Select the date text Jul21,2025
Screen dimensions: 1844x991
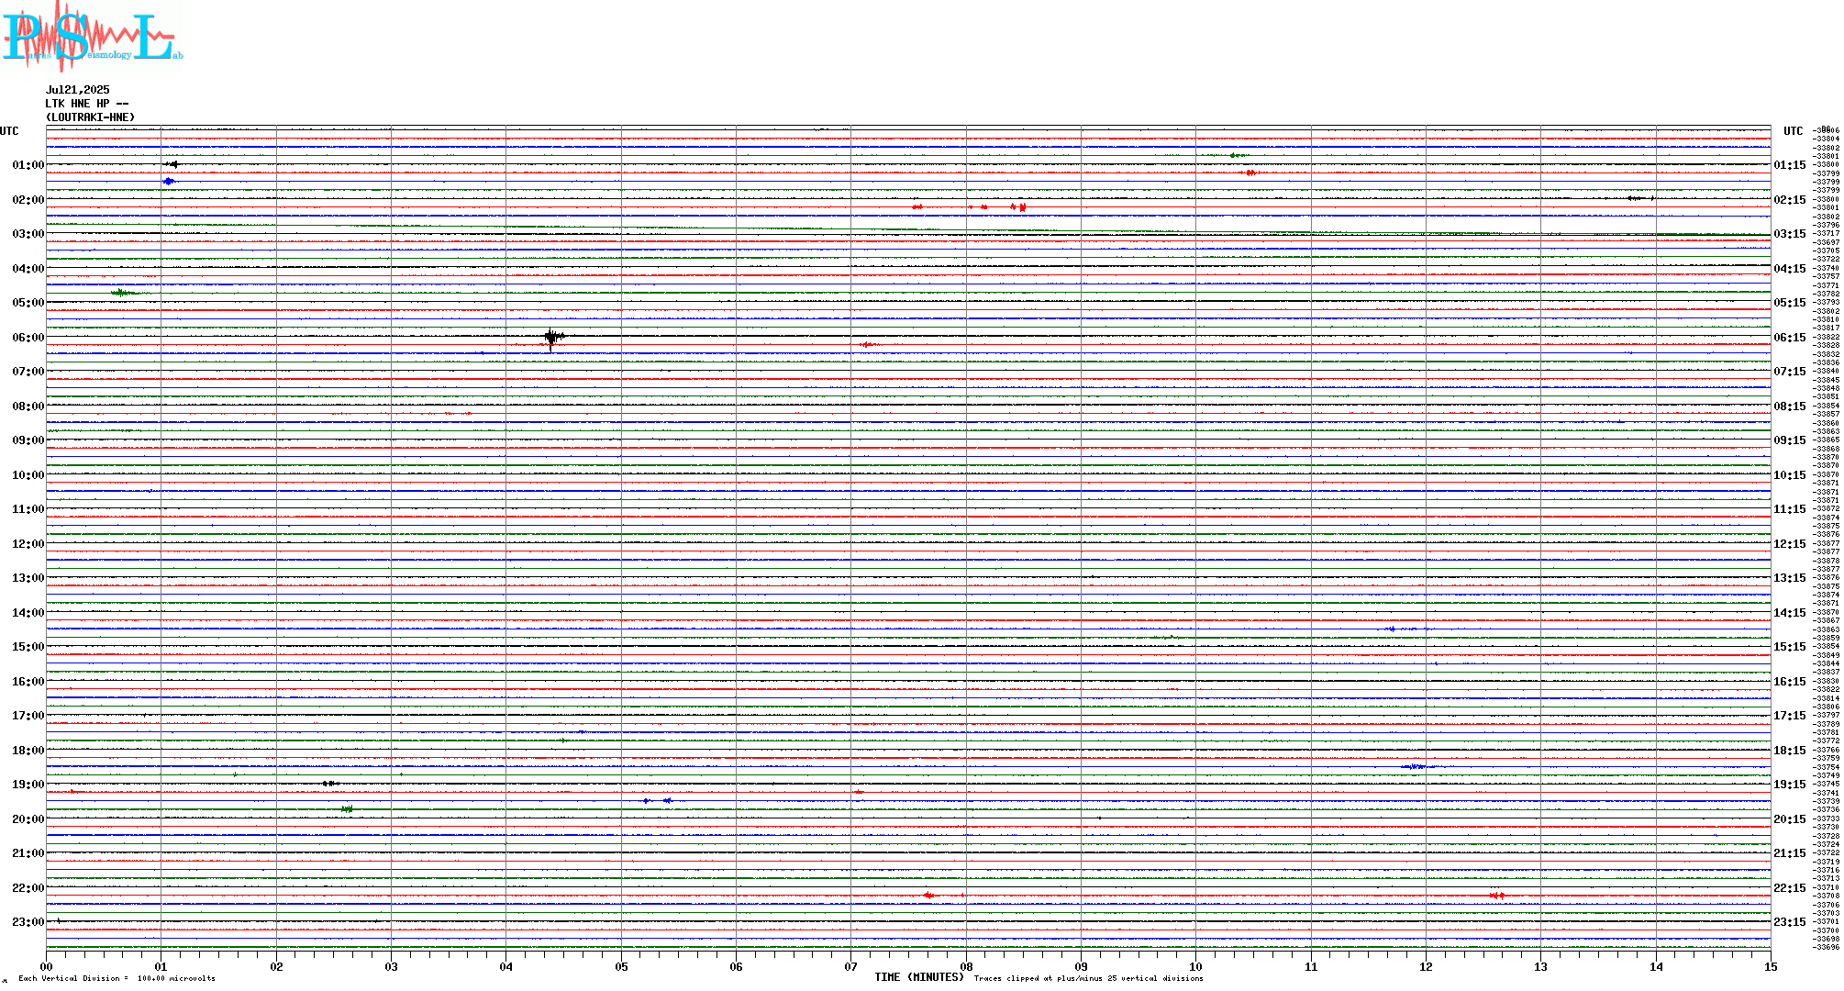pos(77,90)
